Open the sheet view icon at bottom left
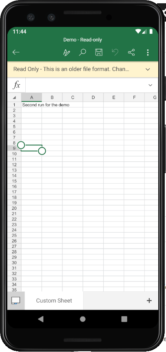166x352 pixels. coord(16,301)
